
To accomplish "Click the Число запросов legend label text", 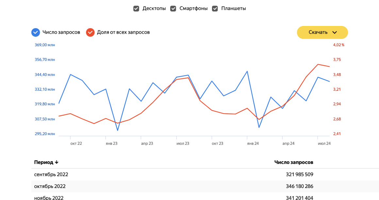I will pyautogui.click(x=61, y=32).
